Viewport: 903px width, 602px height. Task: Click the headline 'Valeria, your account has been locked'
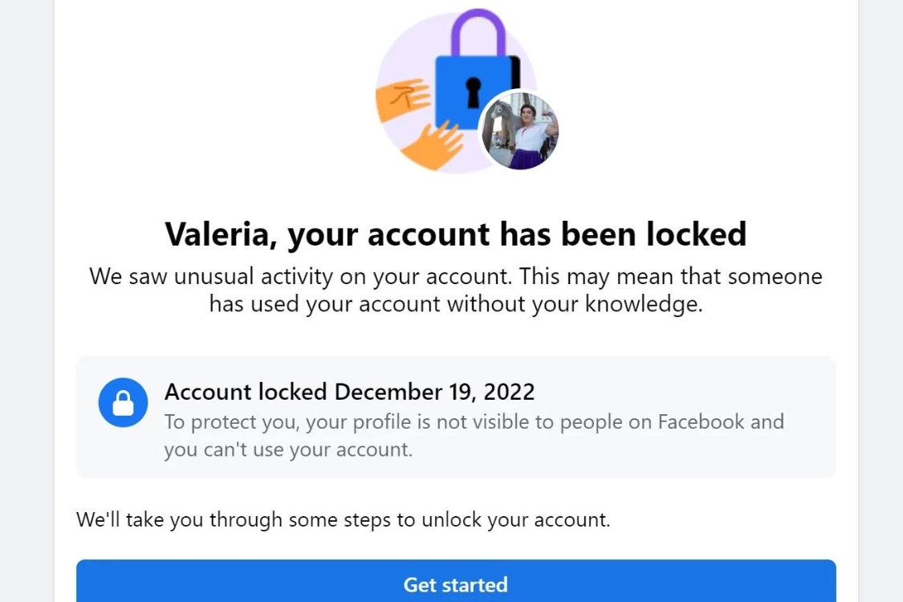click(x=455, y=234)
